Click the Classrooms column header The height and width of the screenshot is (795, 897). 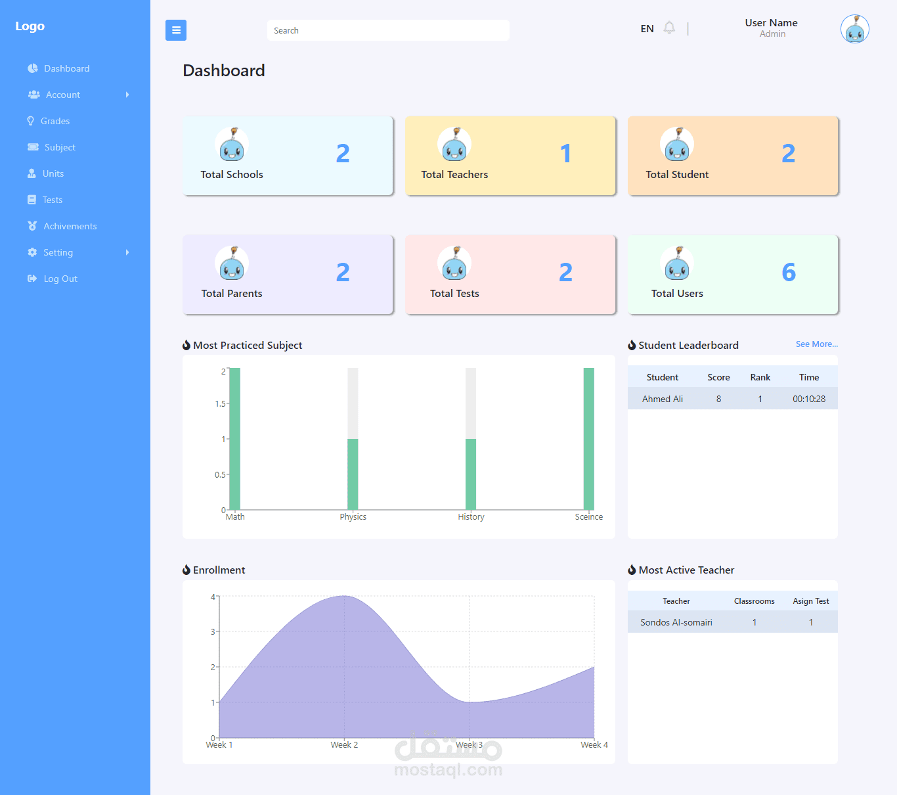point(755,601)
